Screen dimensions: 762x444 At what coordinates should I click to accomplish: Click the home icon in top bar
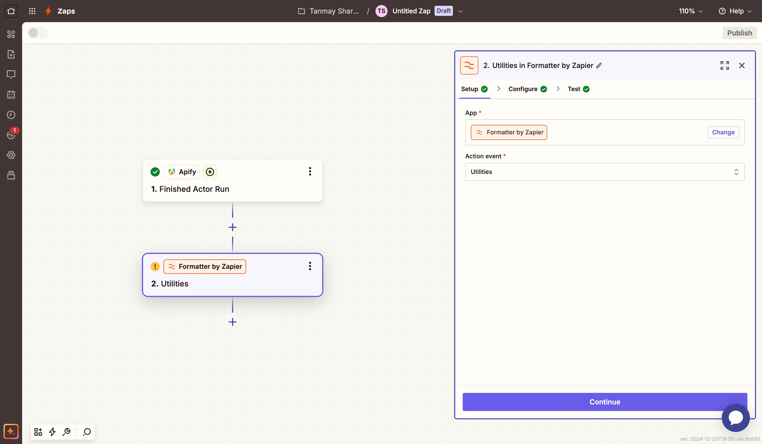pos(11,11)
